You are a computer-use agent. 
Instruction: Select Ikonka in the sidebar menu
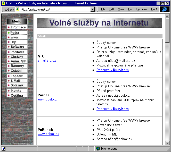point(17,91)
